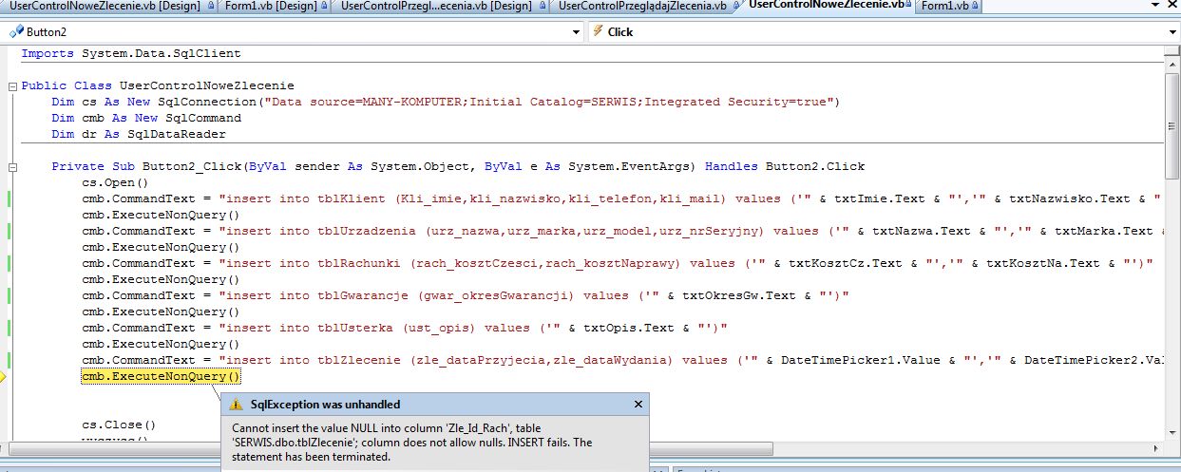Click the SqlConnection connection string text
The height and width of the screenshot is (472, 1181).
point(549,102)
